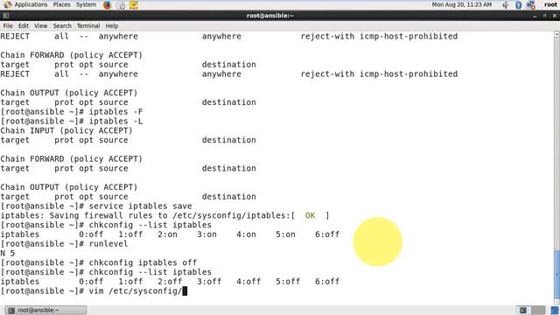Click the Bluetooth tray icon
The height and width of the screenshot is (315, 560).
click(x=518, y=5)
